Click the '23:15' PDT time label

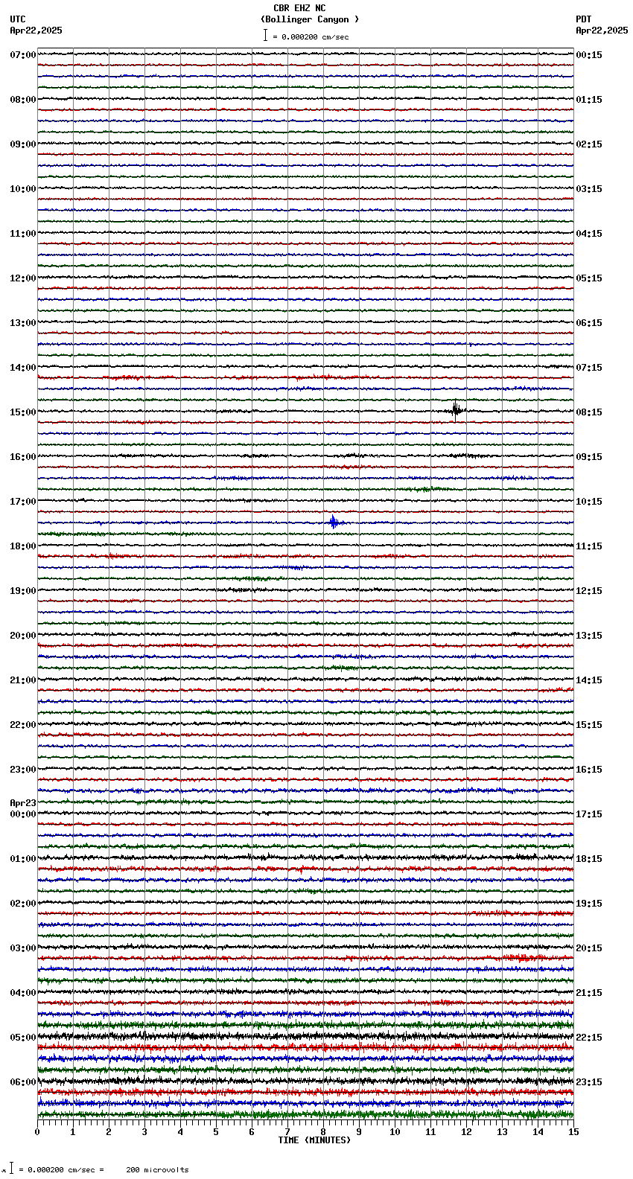[589, 1082]
